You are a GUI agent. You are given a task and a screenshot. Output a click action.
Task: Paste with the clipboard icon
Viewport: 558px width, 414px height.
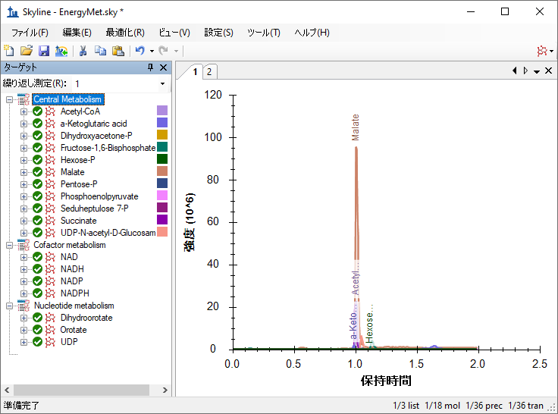[x=118, y=51]
